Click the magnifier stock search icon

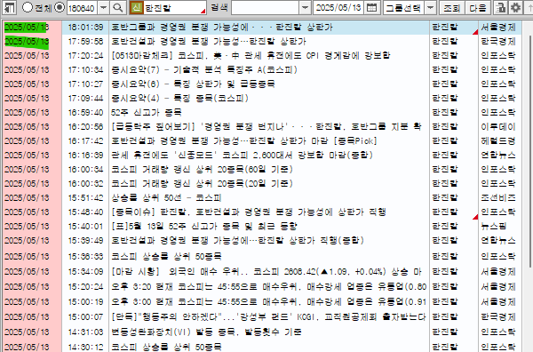118,7
